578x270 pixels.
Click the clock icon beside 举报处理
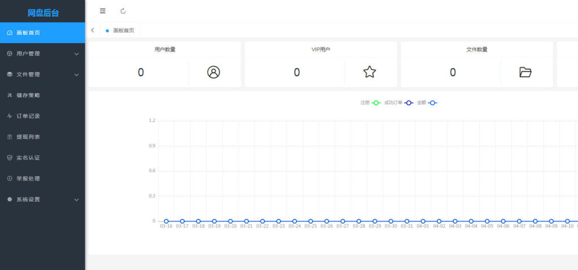pos(10,178)
